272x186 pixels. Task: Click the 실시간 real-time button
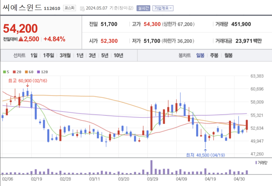point(143,8)
